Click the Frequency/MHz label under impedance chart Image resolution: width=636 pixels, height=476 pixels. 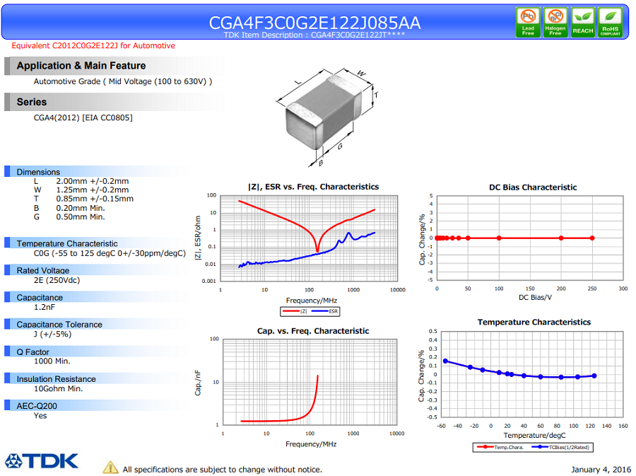click(312, 301)
